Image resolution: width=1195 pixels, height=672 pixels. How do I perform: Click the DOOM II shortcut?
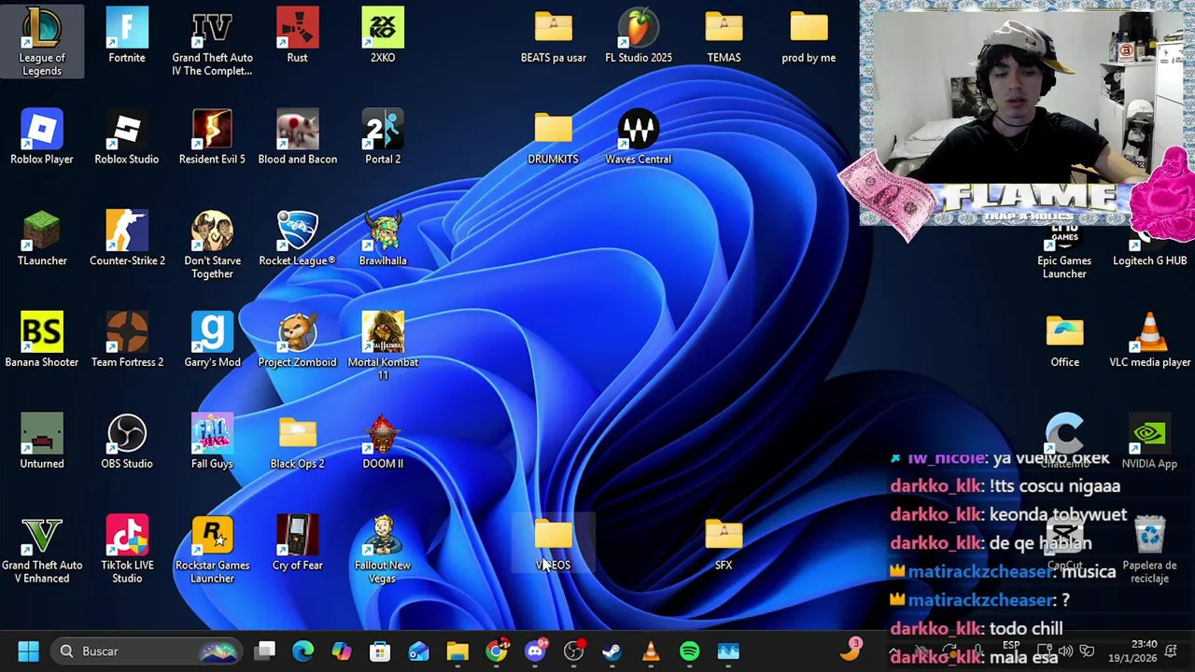[x=383, y=441]
